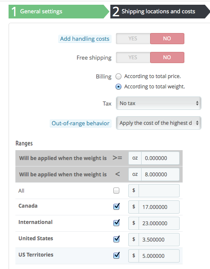Click the Canada zone label

click(x=28, y=206)
